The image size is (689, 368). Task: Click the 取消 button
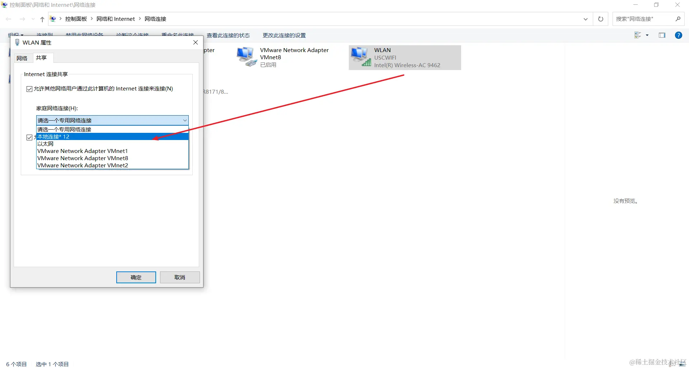coord(180,277)
